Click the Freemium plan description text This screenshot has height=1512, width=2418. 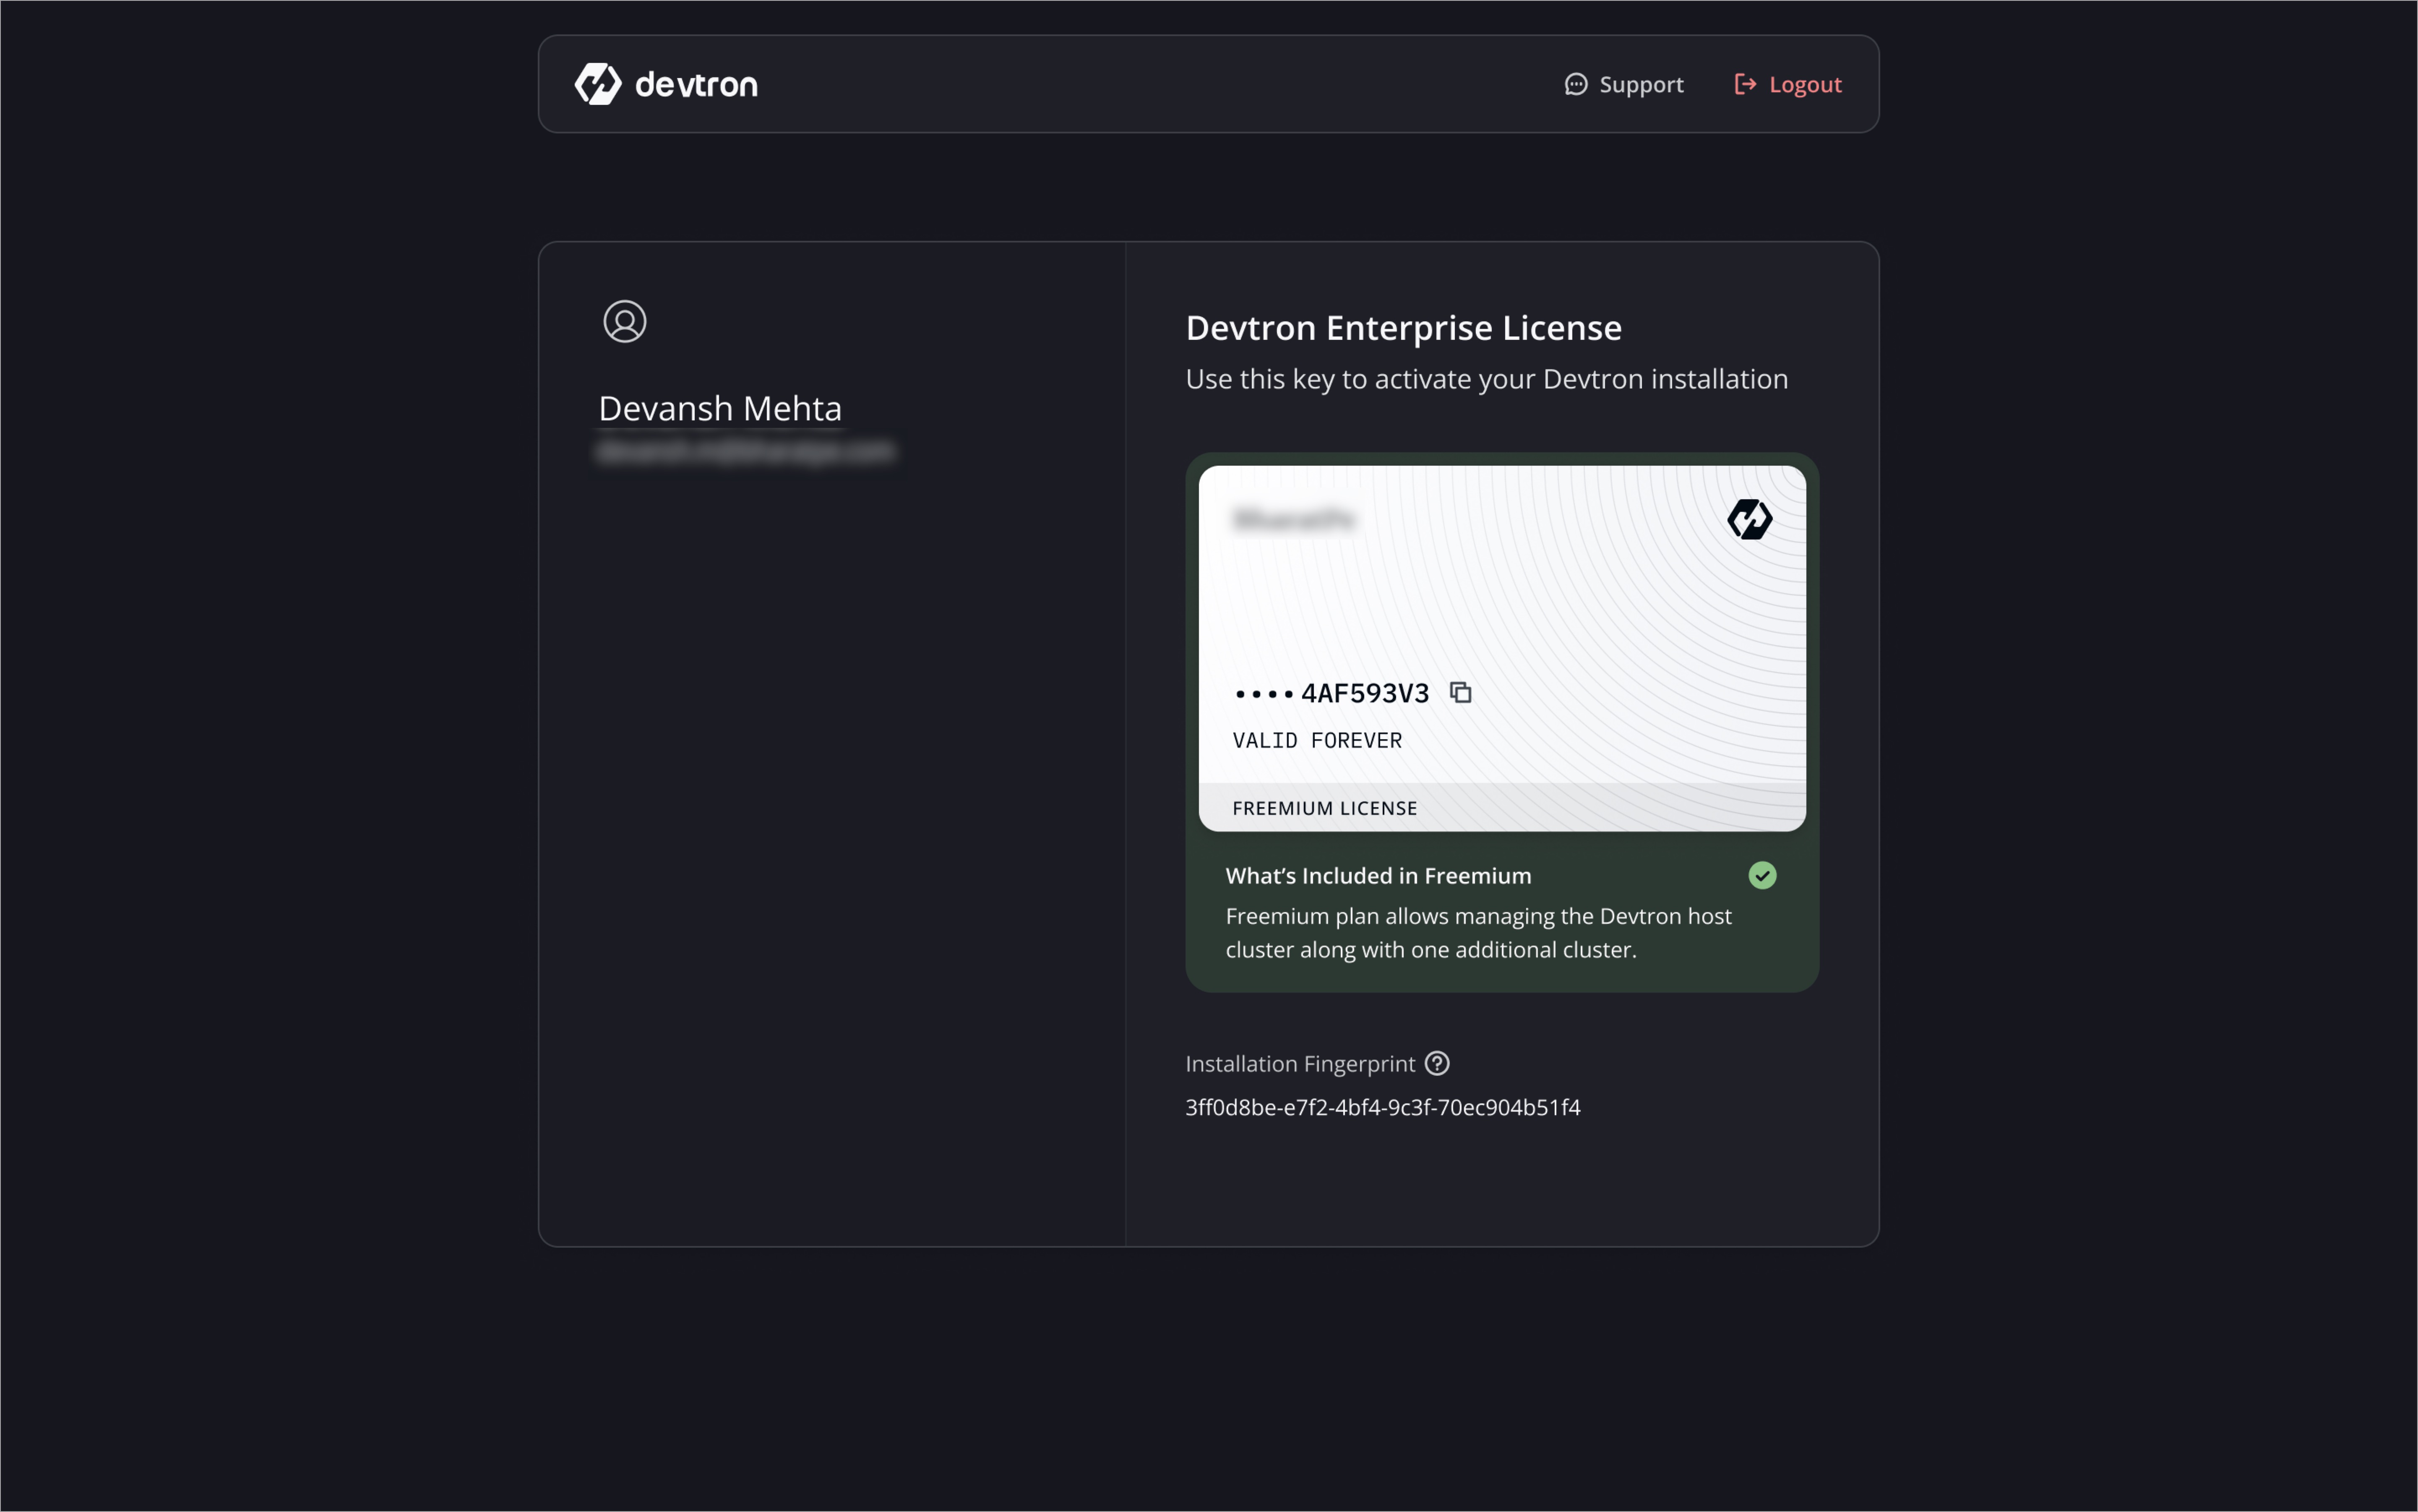[x=1478, y=932]
